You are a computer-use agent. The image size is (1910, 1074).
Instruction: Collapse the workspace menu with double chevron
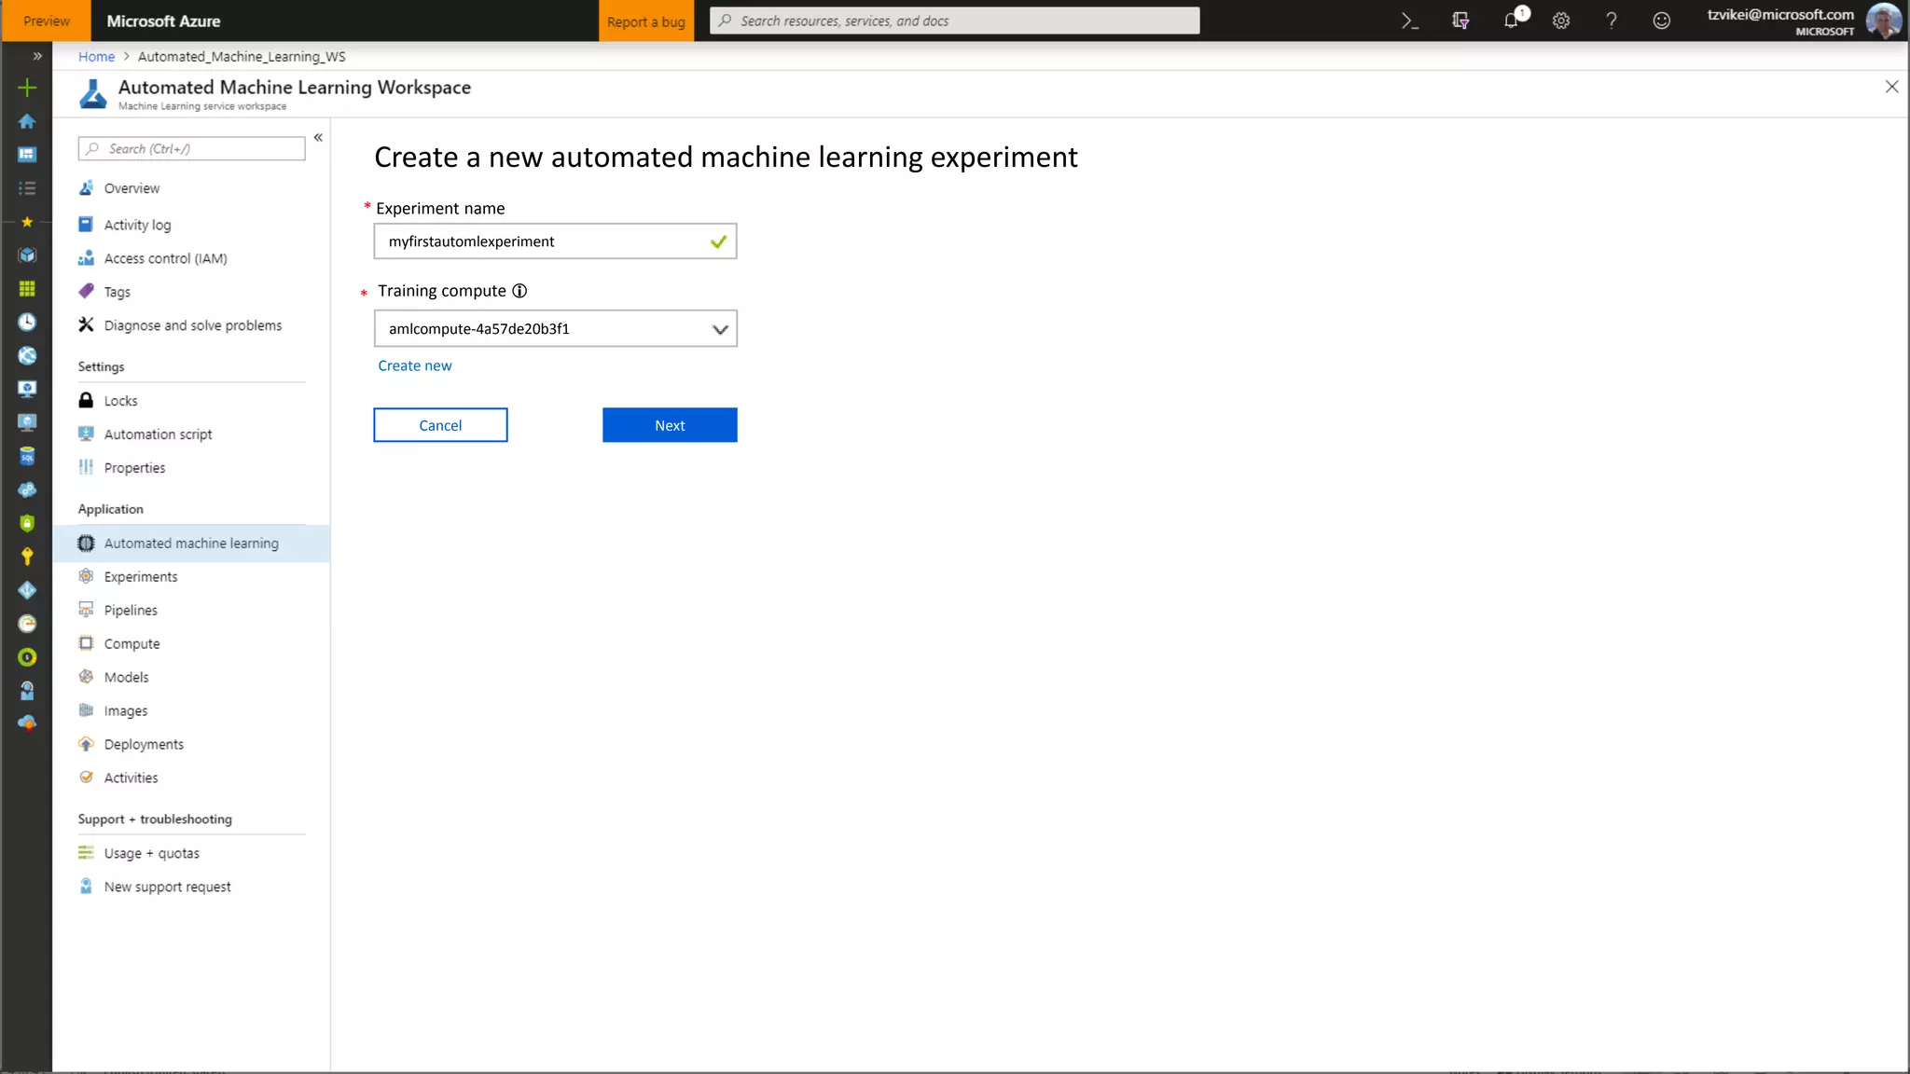(x=318, y=137)
